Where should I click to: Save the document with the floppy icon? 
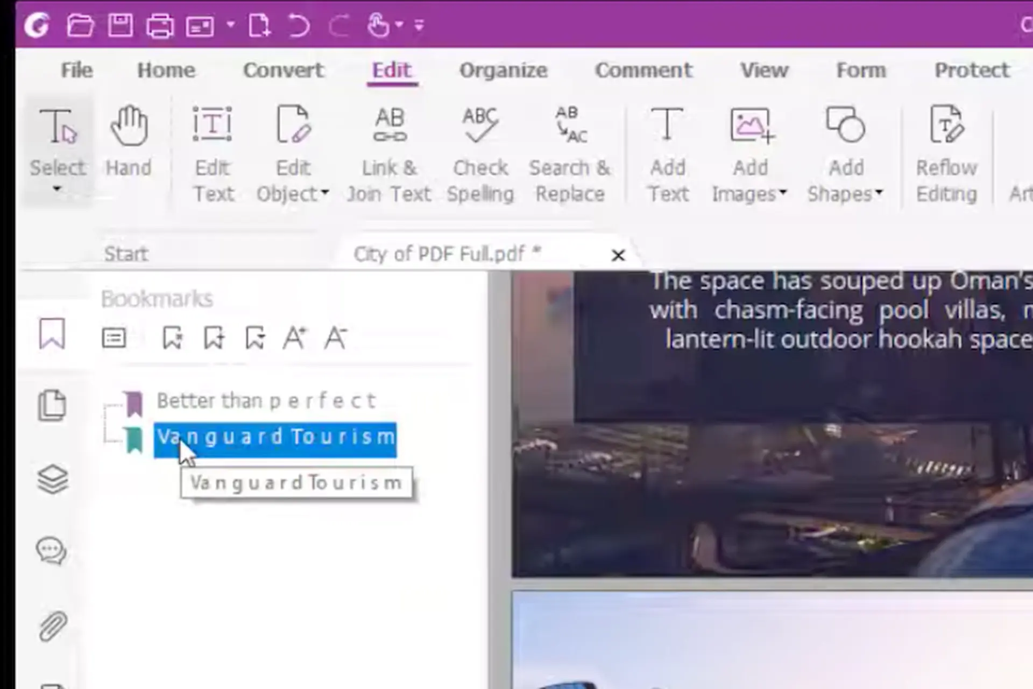[120, 25]
